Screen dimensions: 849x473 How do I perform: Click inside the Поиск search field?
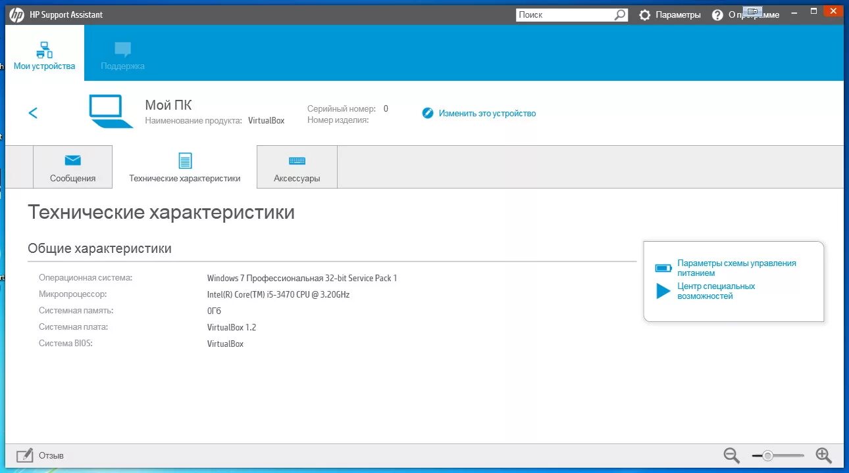[x=566, y=14]
